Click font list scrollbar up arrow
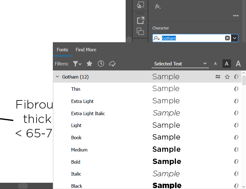This screenshot has height=189, width=246. (x=243, y=73)
